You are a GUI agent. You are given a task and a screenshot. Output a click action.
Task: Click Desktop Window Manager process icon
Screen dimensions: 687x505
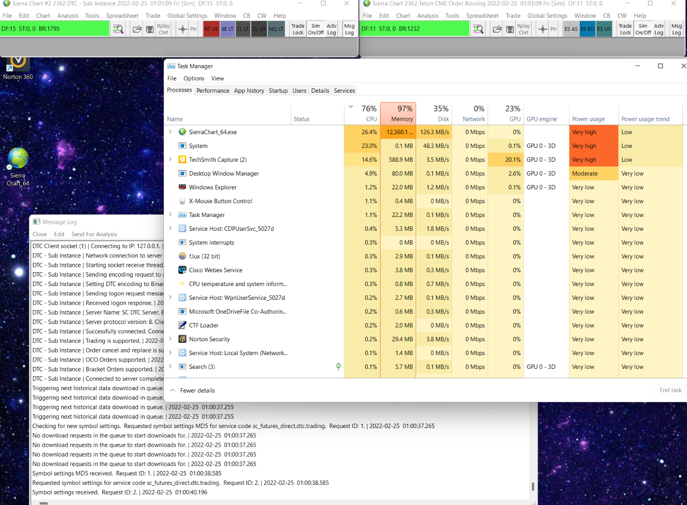click(x=182, y=174)
